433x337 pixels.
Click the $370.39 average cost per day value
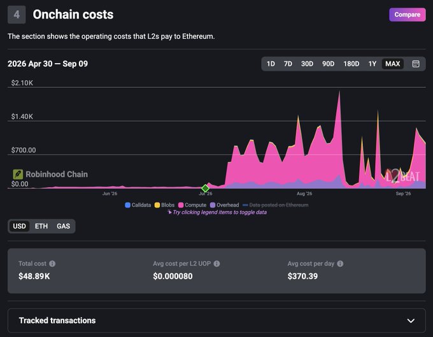click(x=302, y=276)
